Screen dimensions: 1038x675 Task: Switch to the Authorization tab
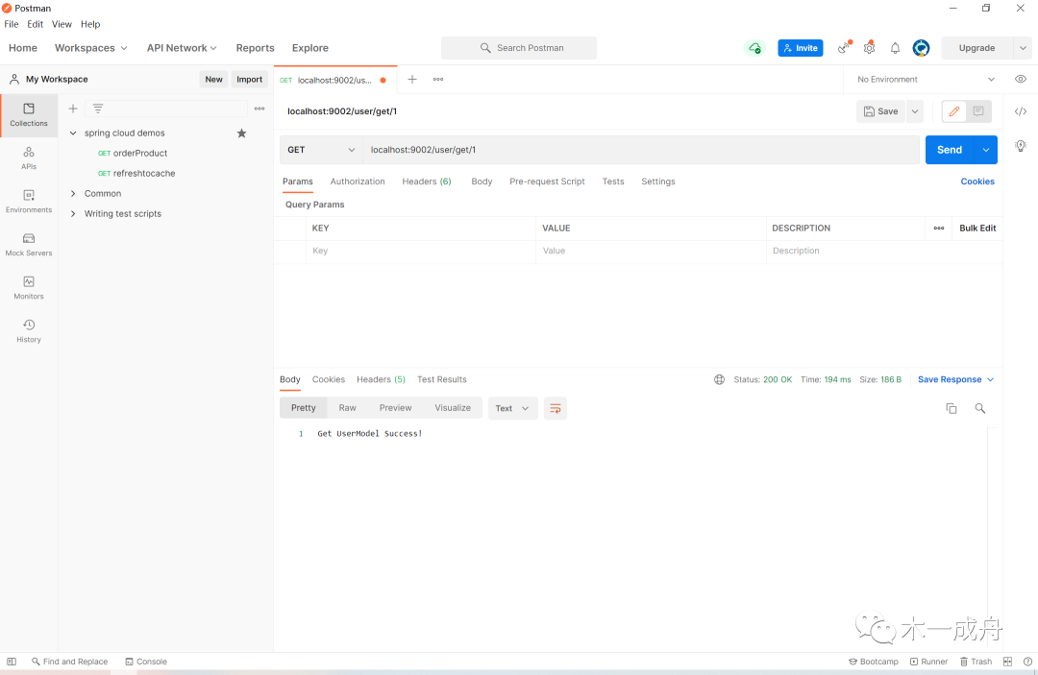point(358,181)
